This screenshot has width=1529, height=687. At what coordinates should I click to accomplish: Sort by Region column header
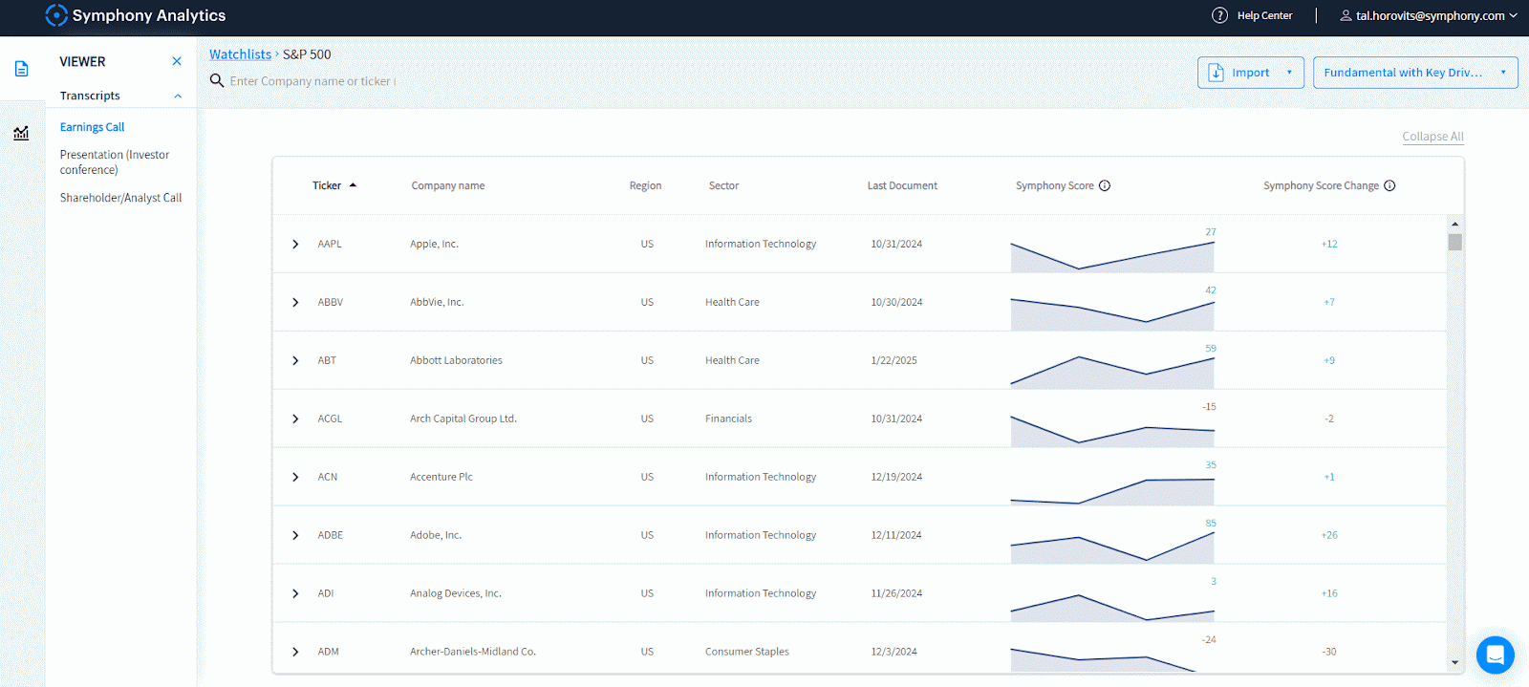click(645, 185)
